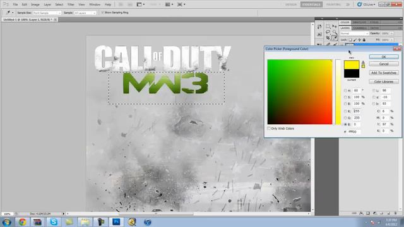Open the tool preset picker arrow
This screenshot has height=227, width=404.
coord(13,13)
